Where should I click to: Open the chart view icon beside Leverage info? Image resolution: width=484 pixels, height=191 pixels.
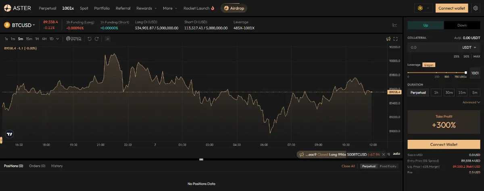pos(394,25)
